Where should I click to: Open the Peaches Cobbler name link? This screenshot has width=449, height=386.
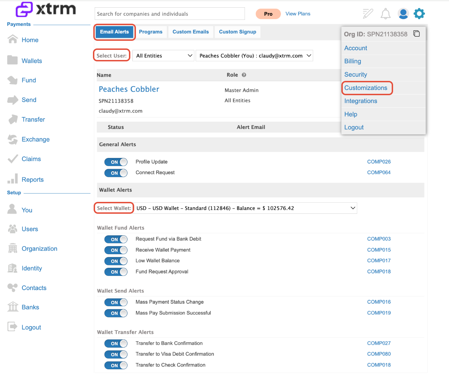point(129,89)
